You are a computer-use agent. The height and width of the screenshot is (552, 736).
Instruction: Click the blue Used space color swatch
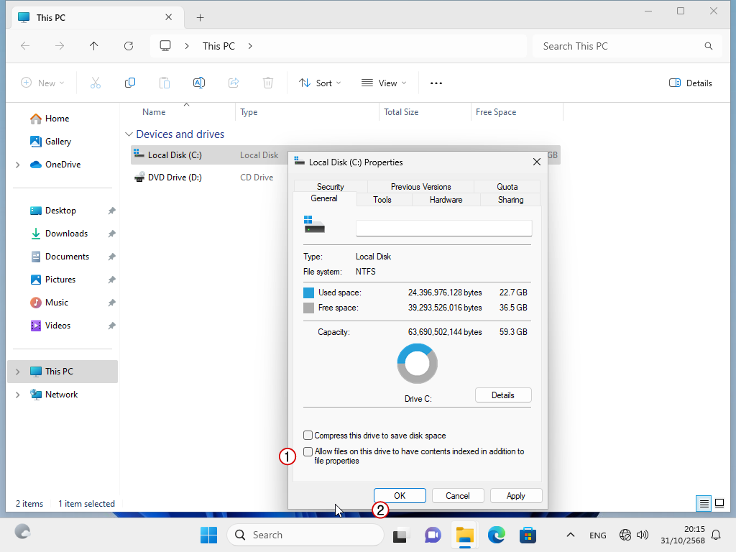tap(309, 293)
